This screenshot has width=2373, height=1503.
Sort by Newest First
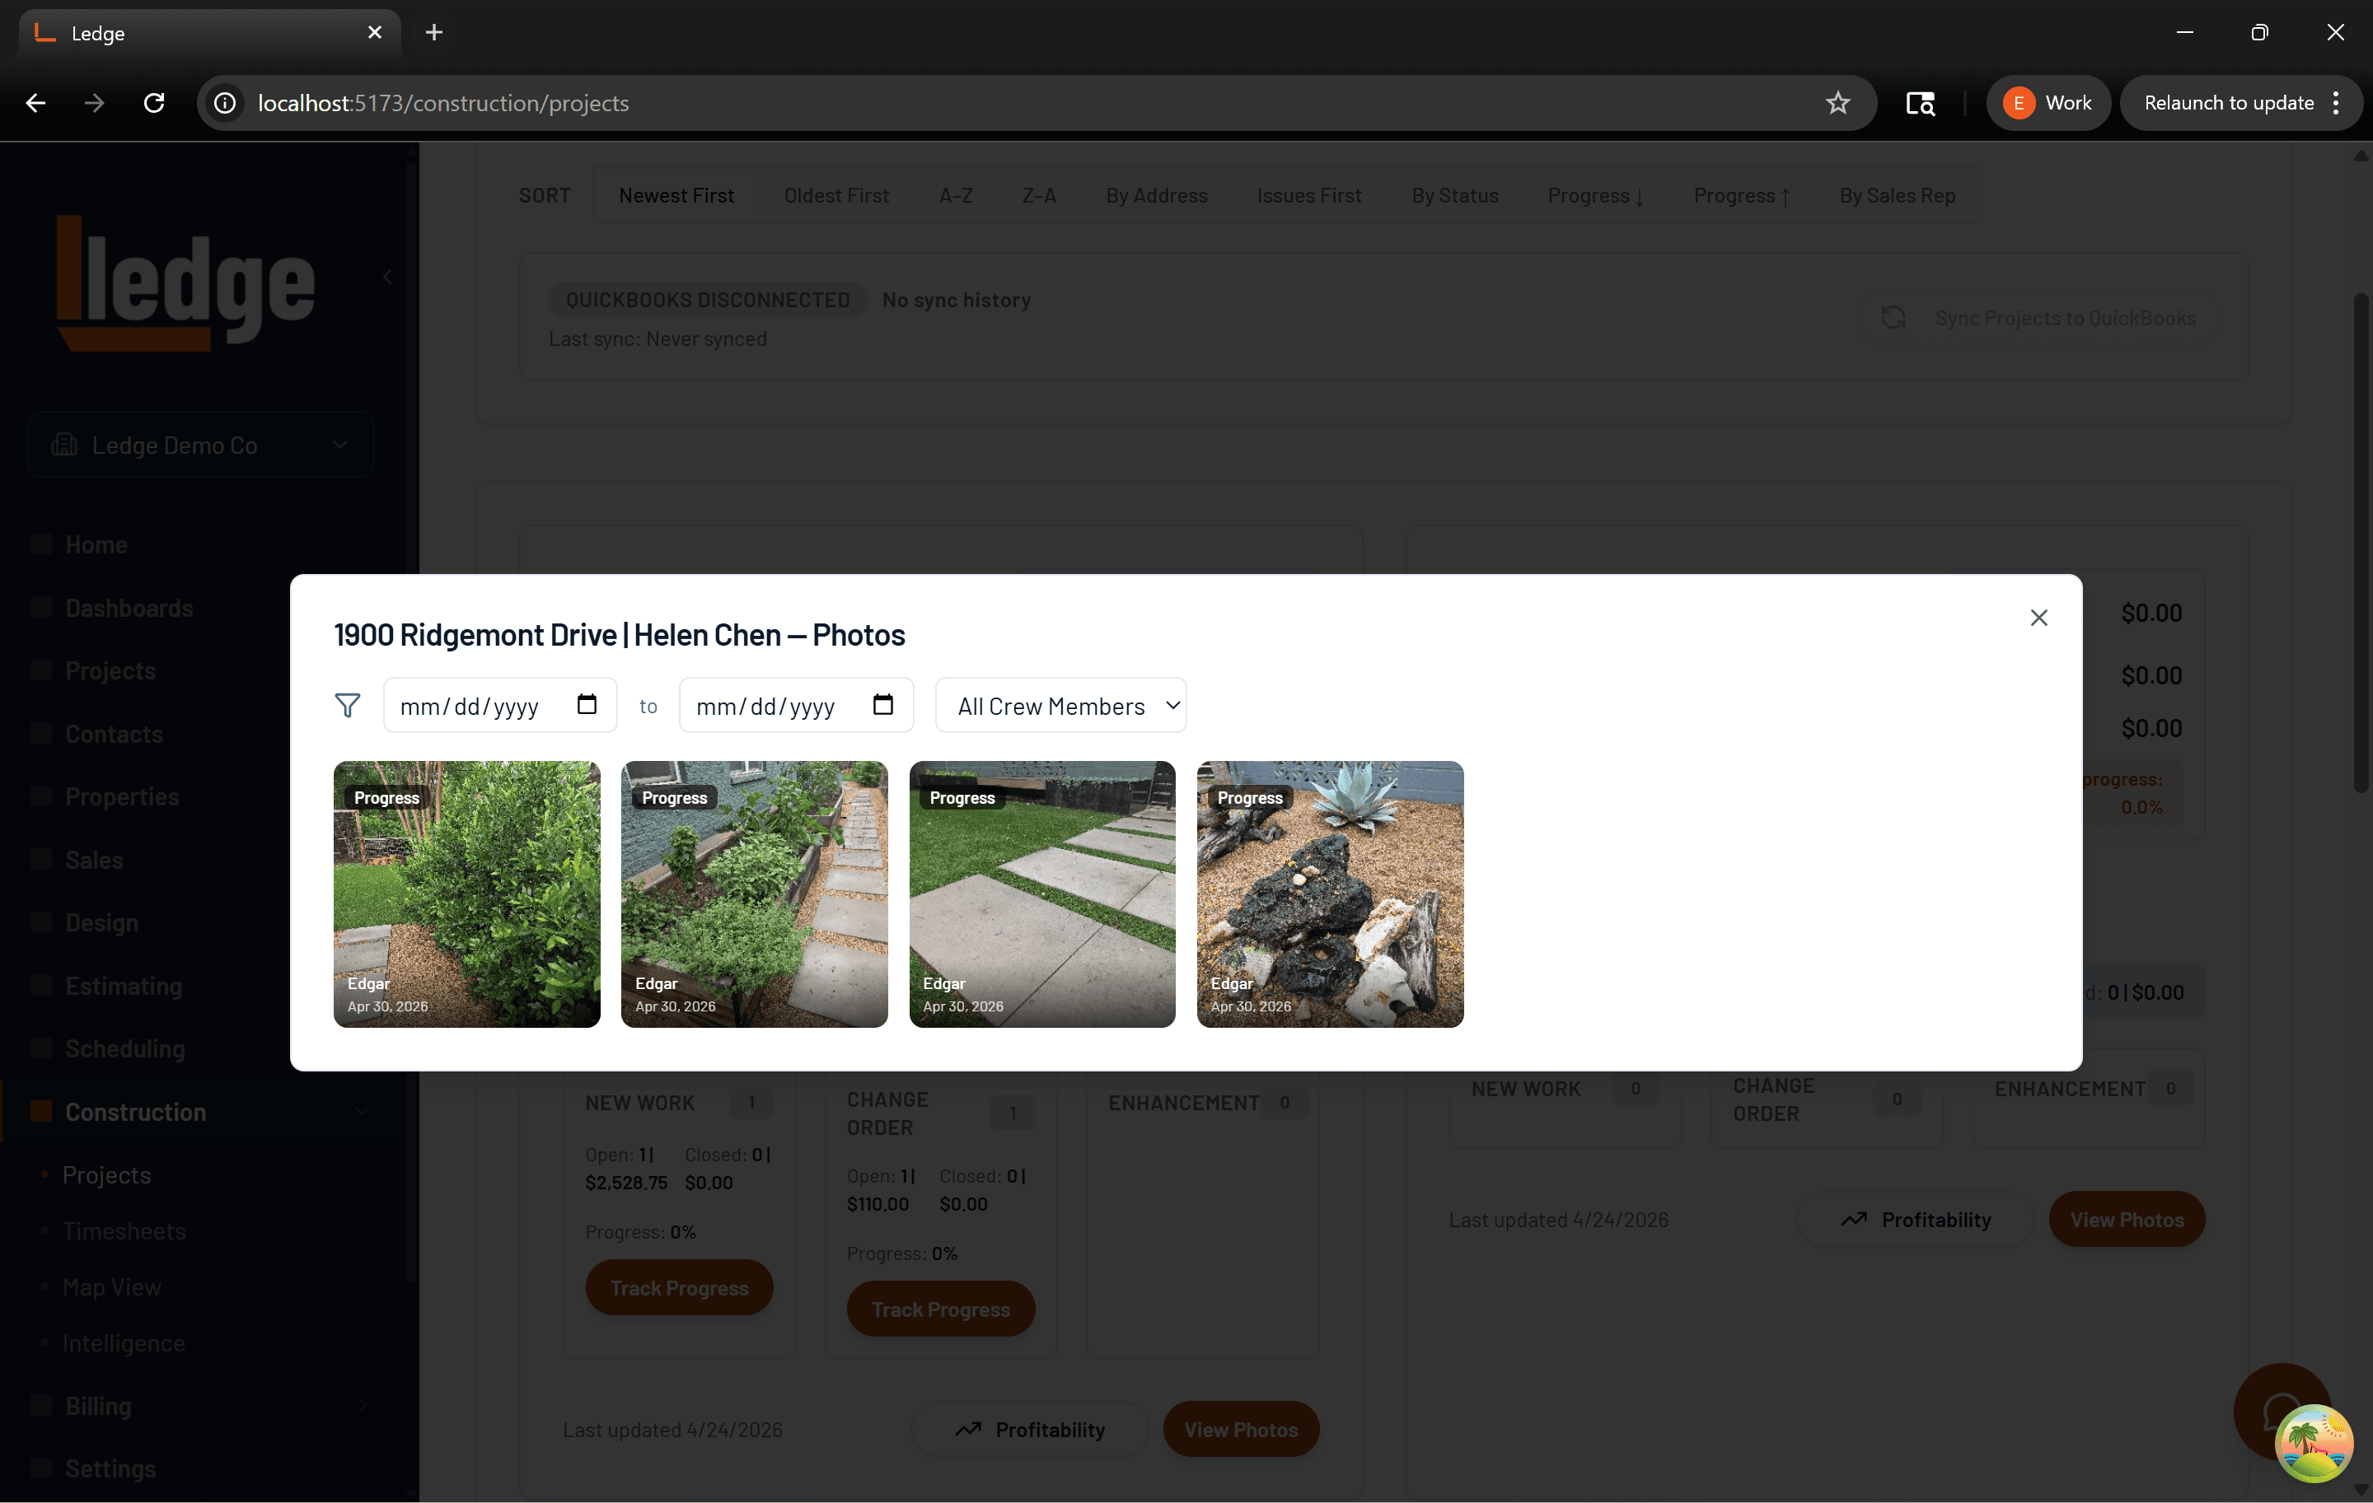coord(676,196)
